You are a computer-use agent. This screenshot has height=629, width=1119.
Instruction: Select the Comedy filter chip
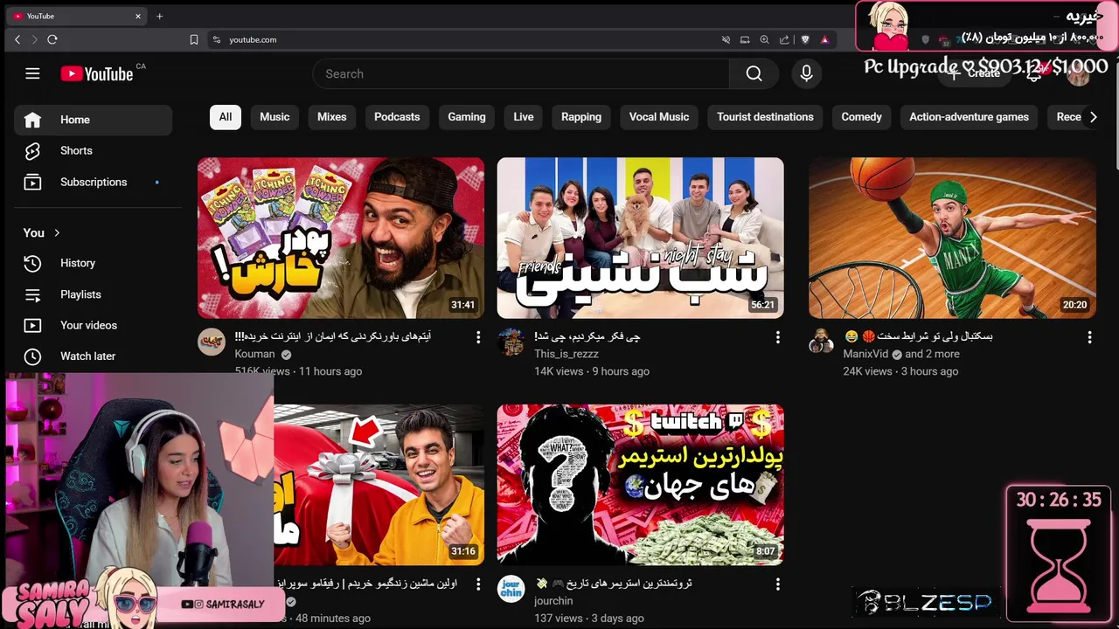pyautogui.click(x=862, y=117)
